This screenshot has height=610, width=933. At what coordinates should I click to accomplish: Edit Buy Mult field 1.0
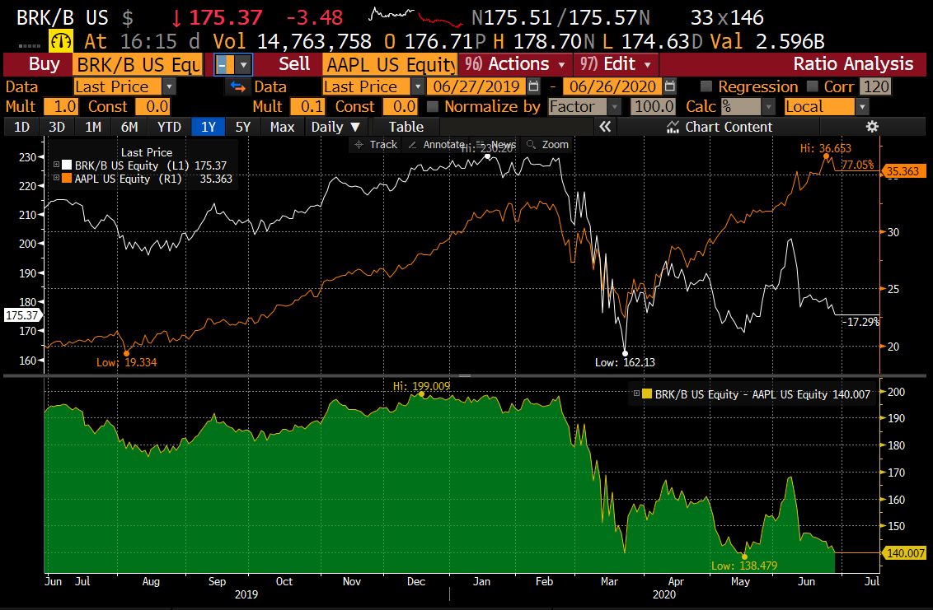click(x=61, y=106)
